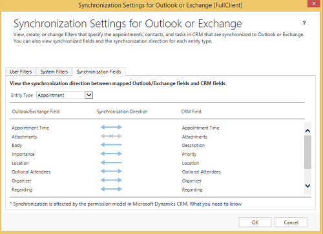Click the Body sync direction arrow

click(111, 144)
